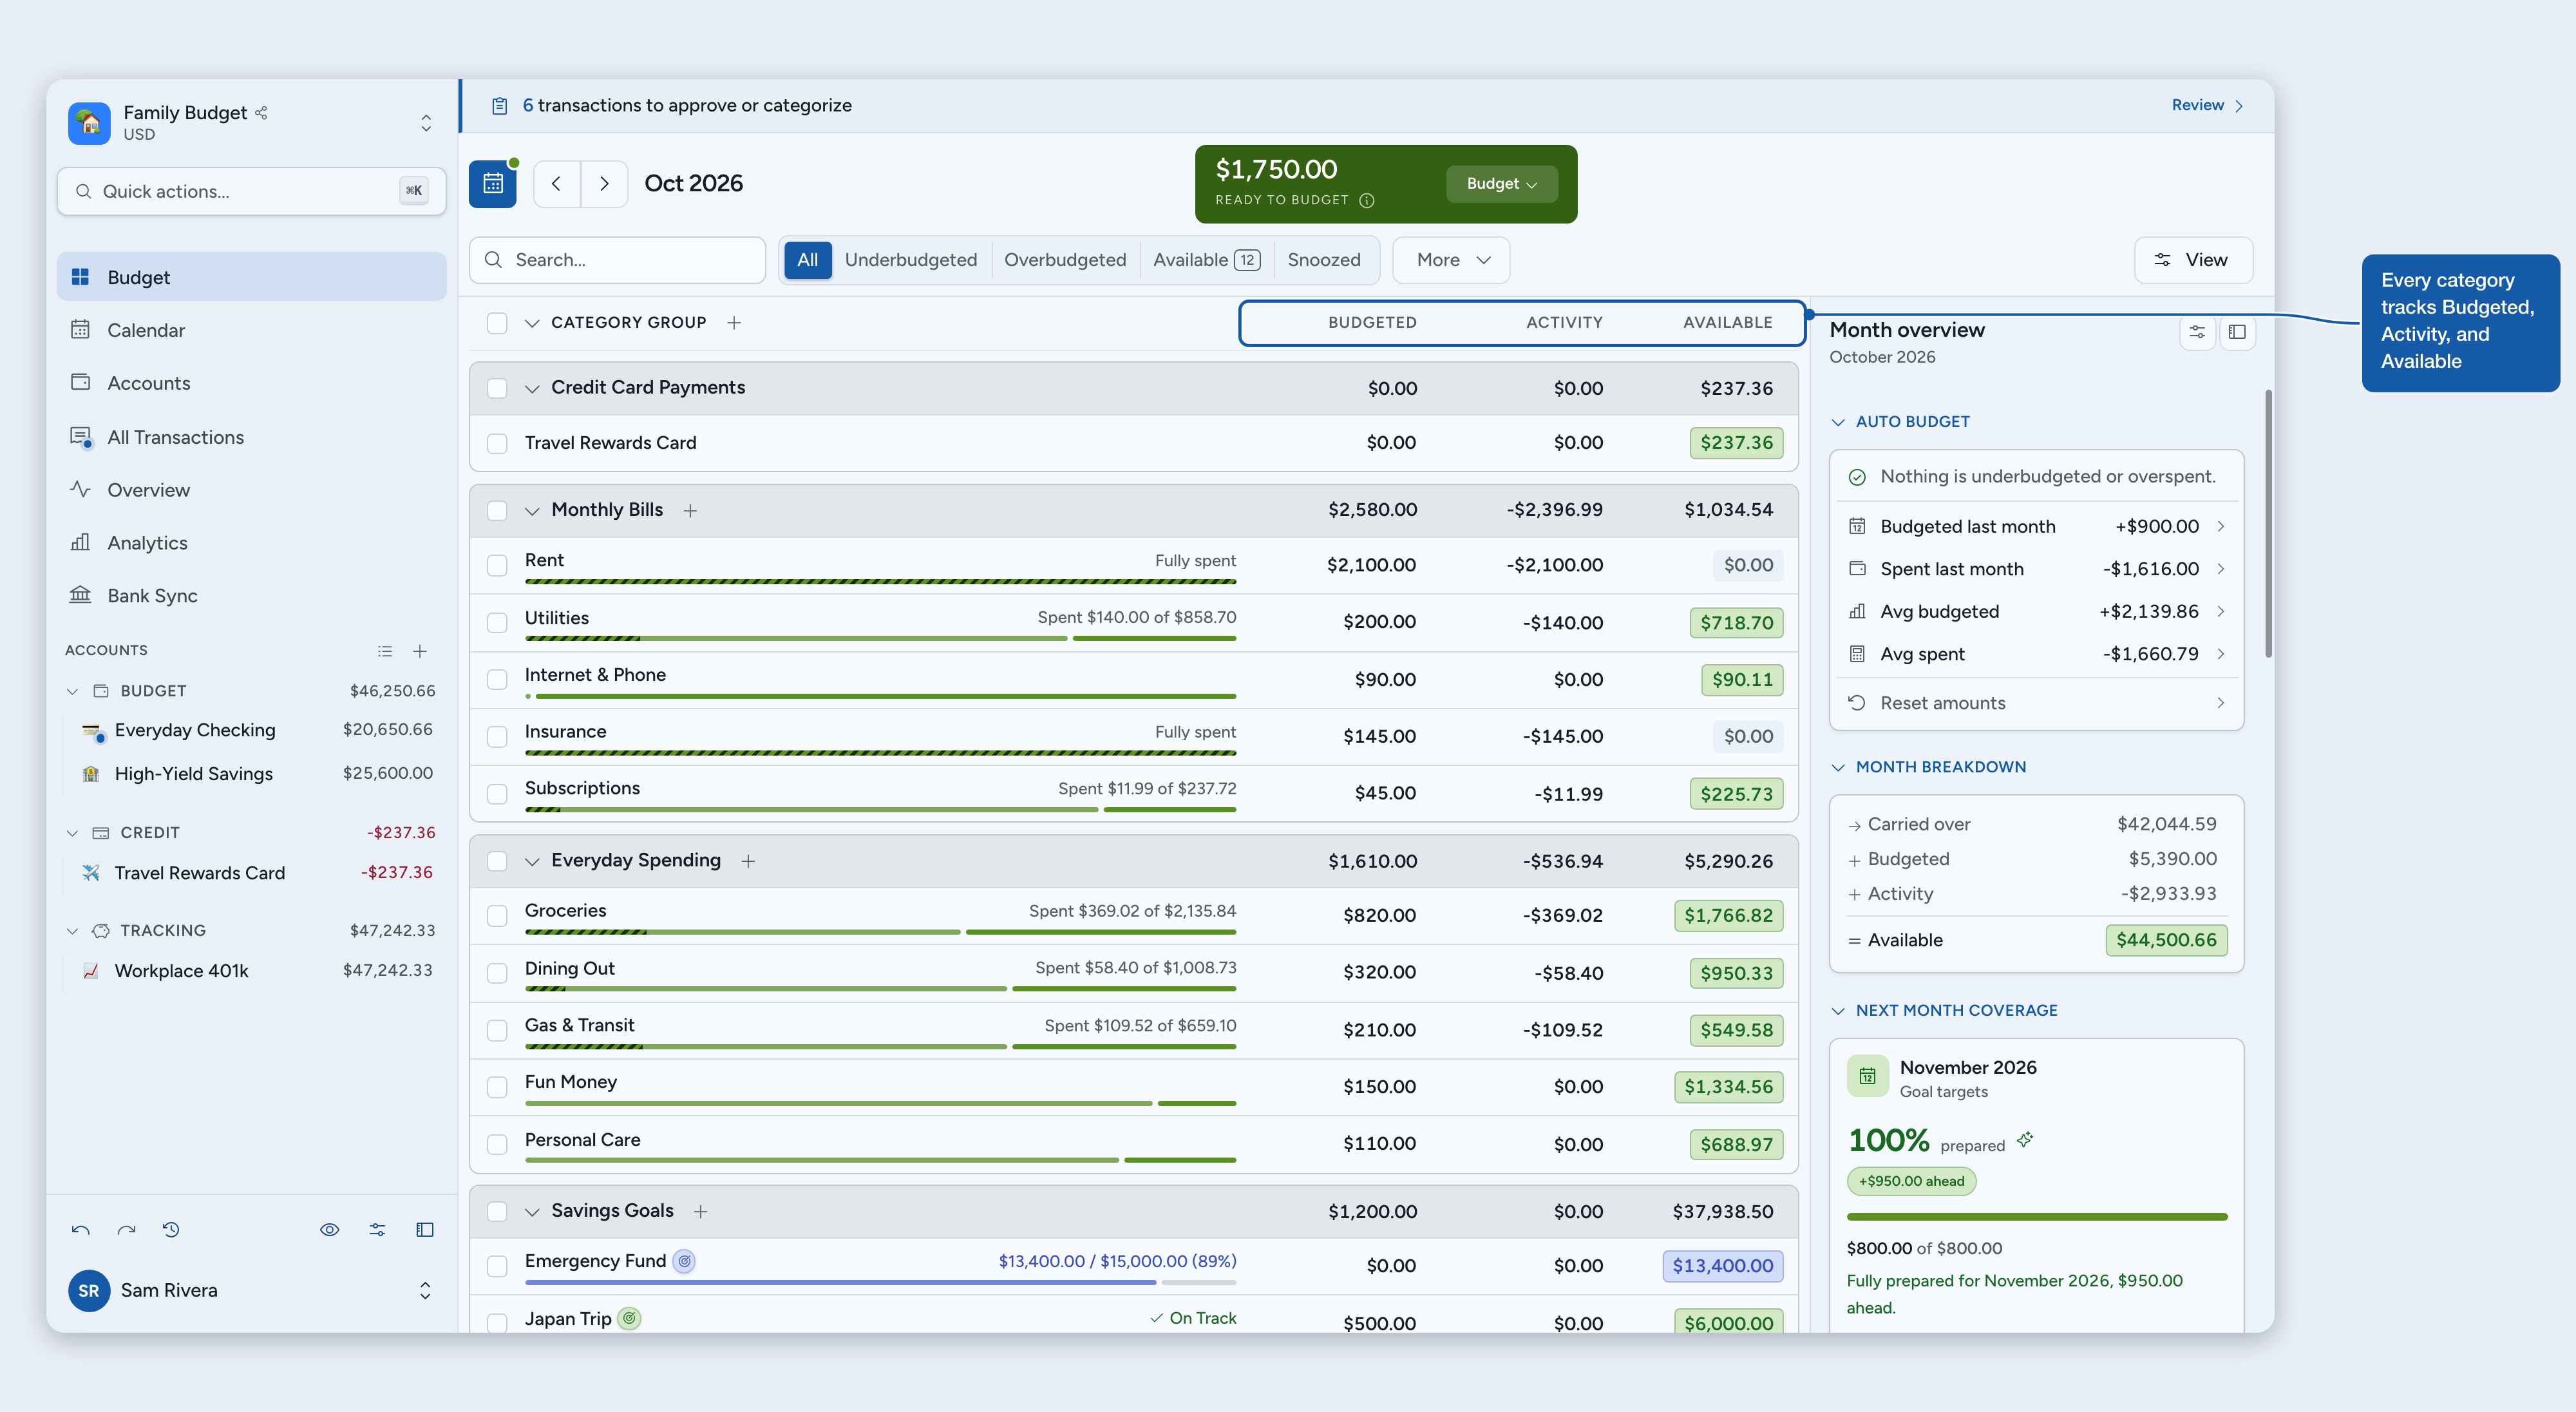Click sidebar settings sliders icon
The width and height of the screenshot is (2576, 1412).
(x=377, y=1230)
